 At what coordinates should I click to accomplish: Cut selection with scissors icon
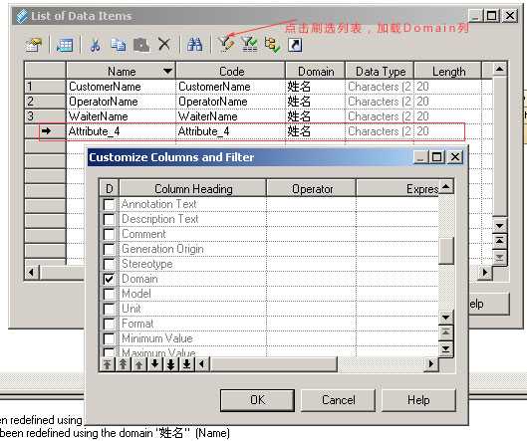95,45
